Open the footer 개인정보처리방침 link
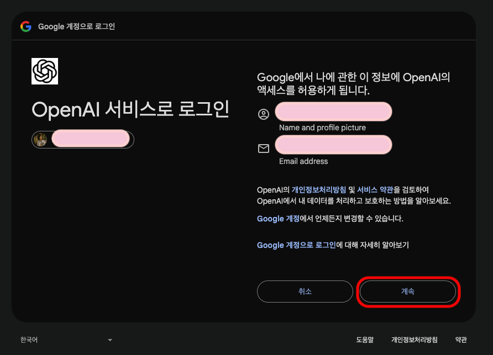 (414, 340)
